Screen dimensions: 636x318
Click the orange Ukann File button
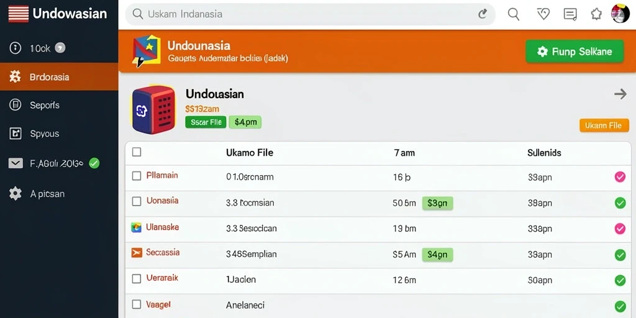tap(604, 125)
